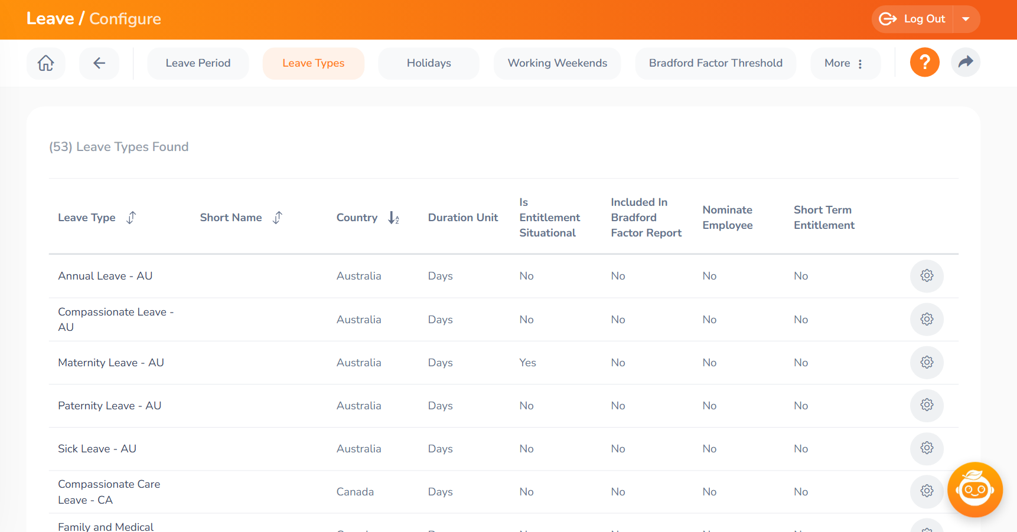Select the Working Weekends tab
The image size is (1017, 532).
pos(558,63)
